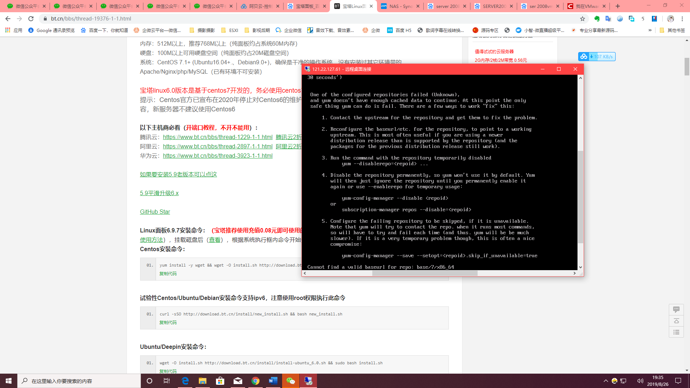Image resolution: width=690 pixels, height=388 pixels.
Task: Open the 摄影摄影 bookmarks folder
Action: (x=202, y=31)
